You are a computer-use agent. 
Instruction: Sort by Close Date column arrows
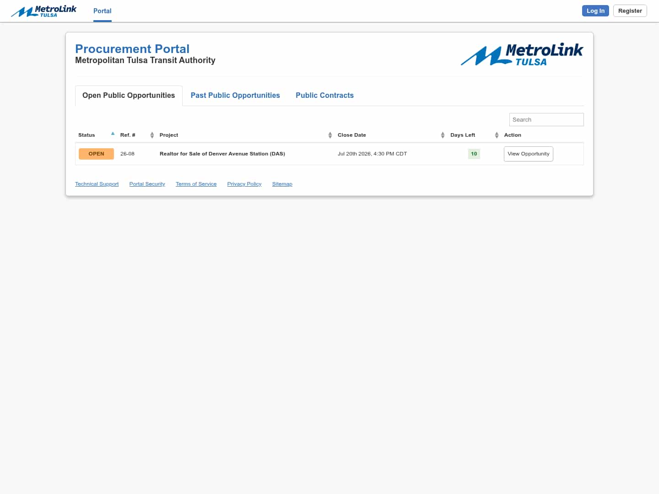(x=443, y=135)
